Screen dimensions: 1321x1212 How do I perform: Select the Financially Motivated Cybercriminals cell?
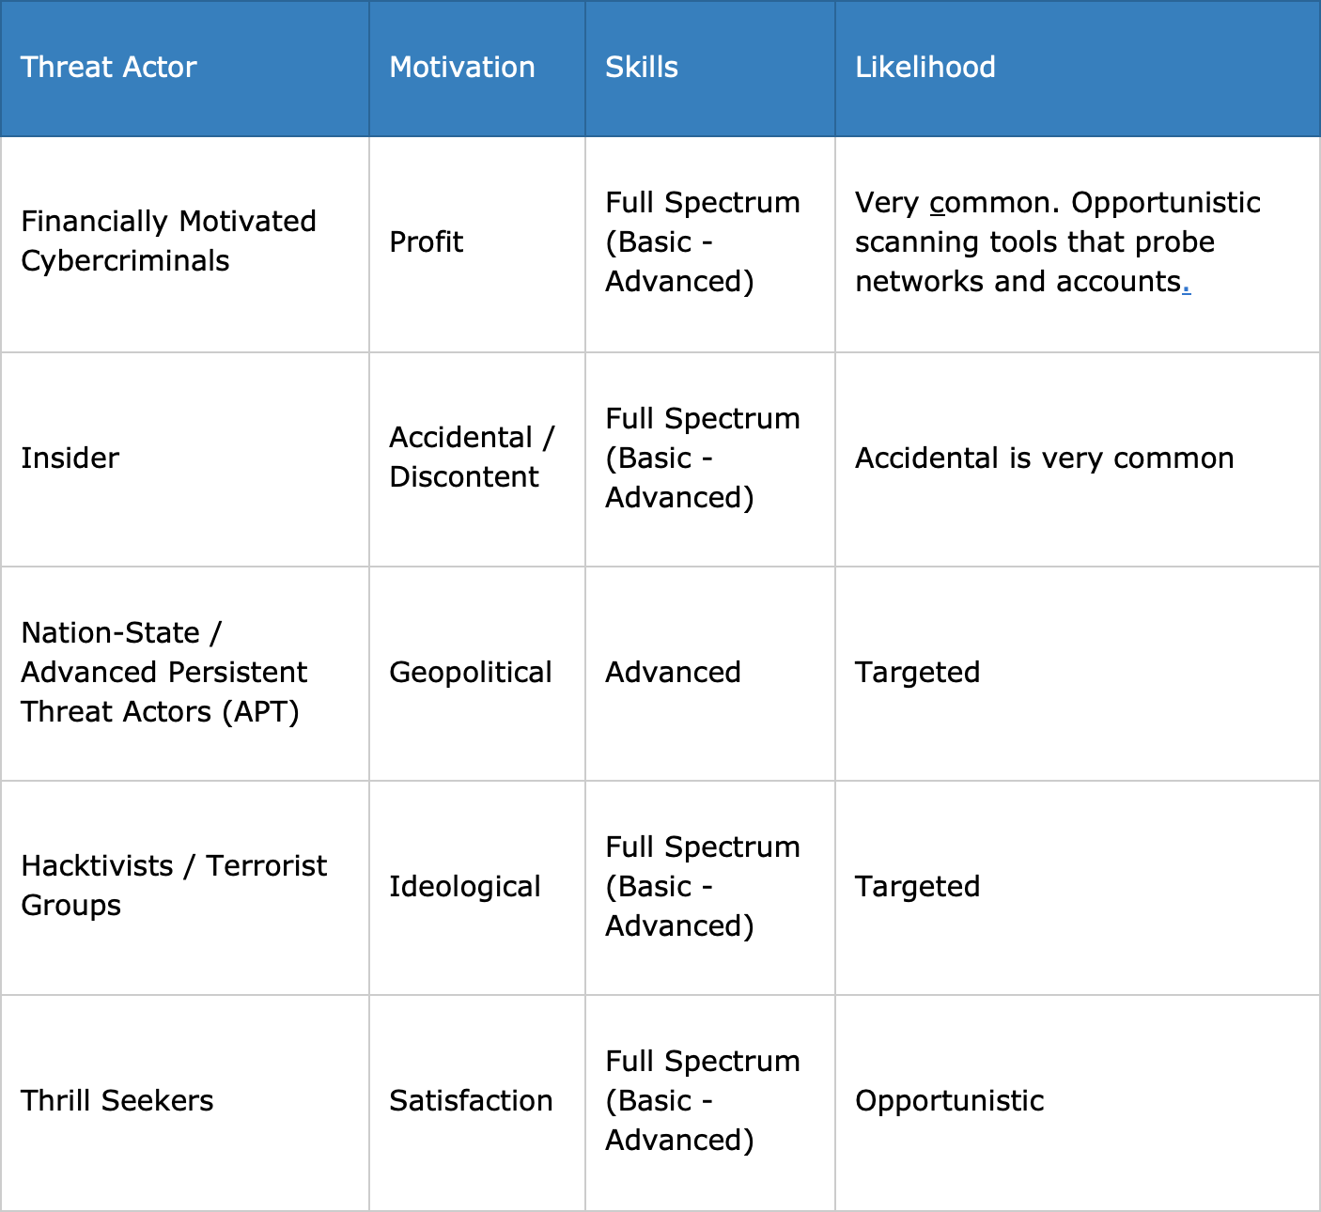[184, 244]
